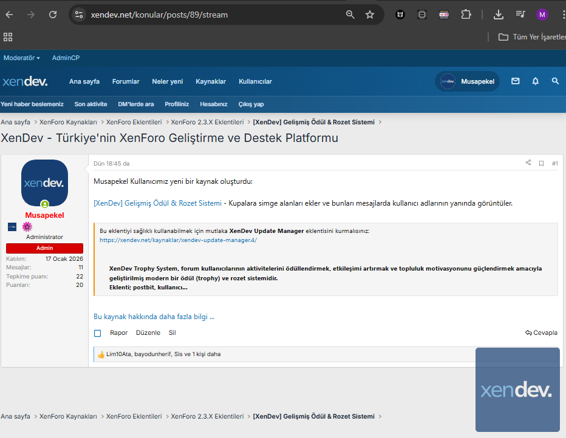Click the small xendev trophy badge icon
The image size is (566, 438).
(x=12, y=227)
